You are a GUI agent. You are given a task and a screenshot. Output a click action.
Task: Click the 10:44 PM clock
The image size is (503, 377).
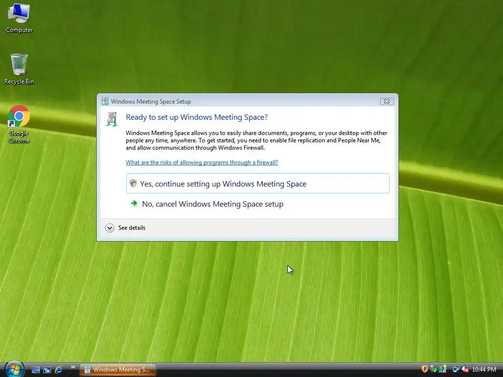pos(484,369)
